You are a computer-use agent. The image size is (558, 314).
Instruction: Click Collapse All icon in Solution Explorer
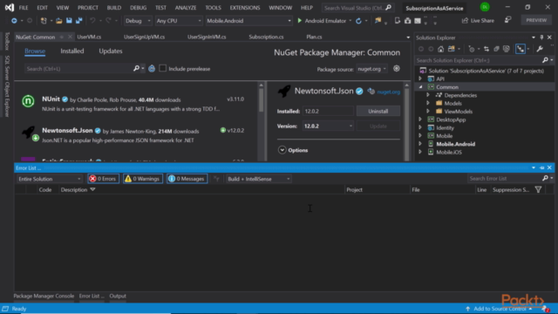(x=496, y=49)
